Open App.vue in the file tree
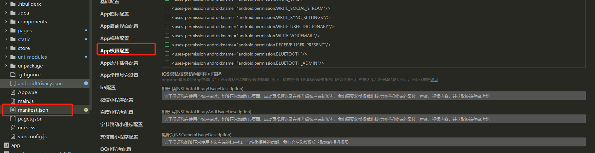Viewport: 595px width, 153px height. [x=27, y=92]
